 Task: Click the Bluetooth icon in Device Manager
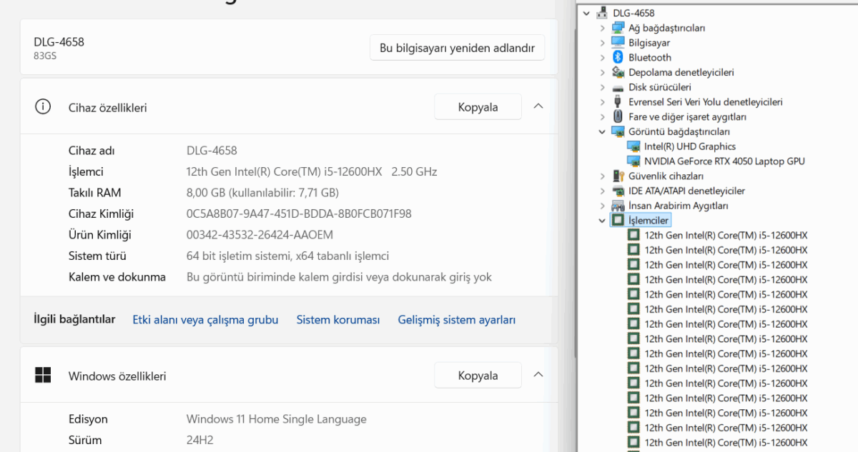coord(618,57)
